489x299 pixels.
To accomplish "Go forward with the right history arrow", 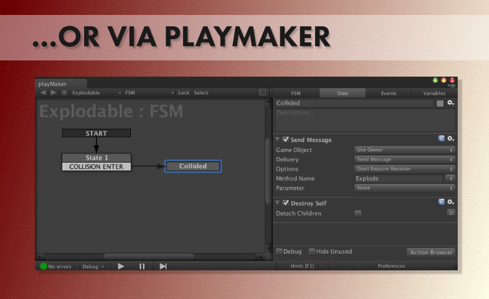I will click(54, 93).
